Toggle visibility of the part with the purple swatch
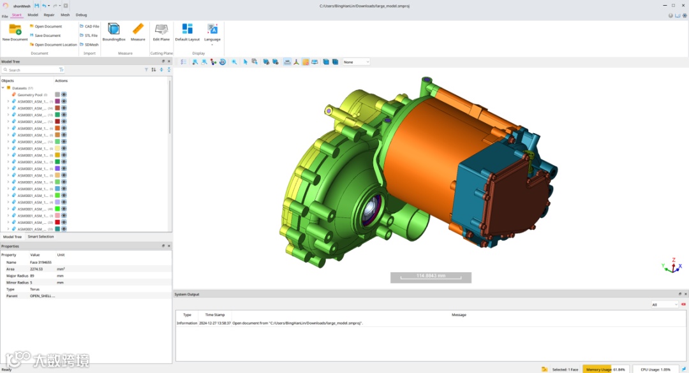The height and width of the screenshot is (373, 689). point(64,101)
